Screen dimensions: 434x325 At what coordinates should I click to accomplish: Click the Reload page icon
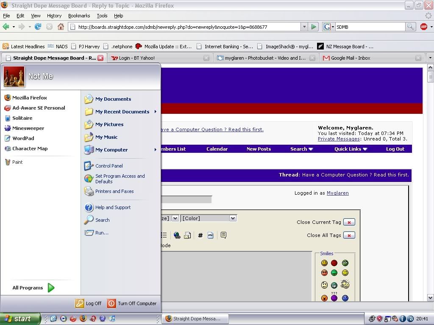[x=38, y=27]
